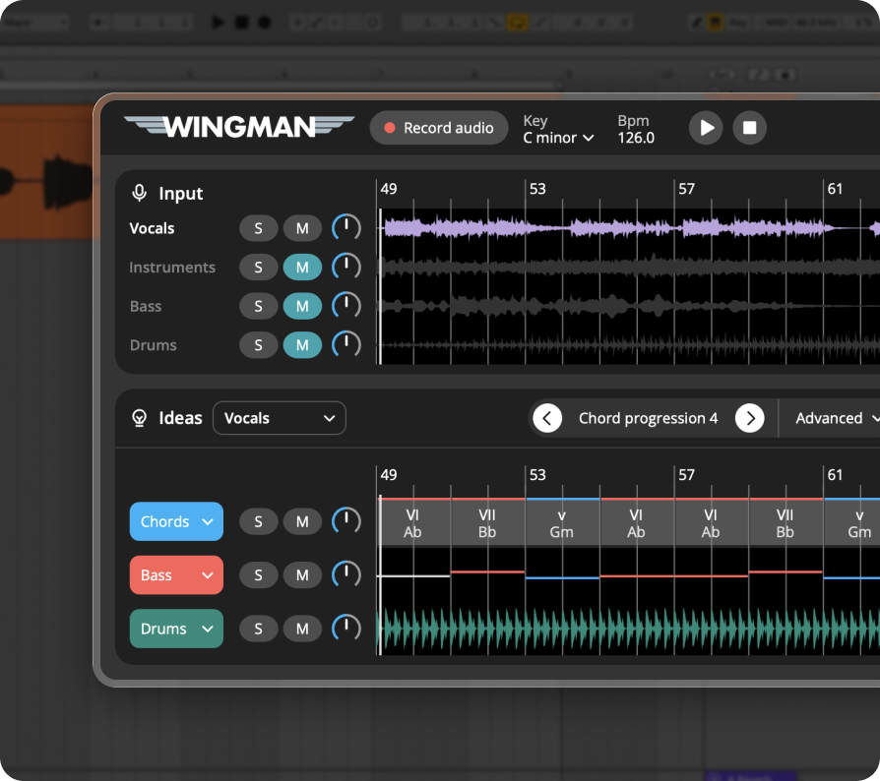This screenshot has height=781, width=880.
Task: Click bar 57 marker in Input timeline
Action: (686, 189)
